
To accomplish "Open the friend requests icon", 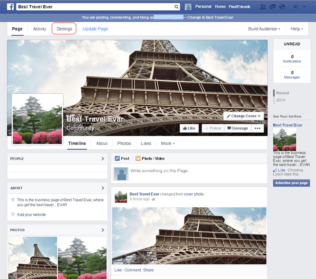I will pyautogui.click(x=263, y=7).
